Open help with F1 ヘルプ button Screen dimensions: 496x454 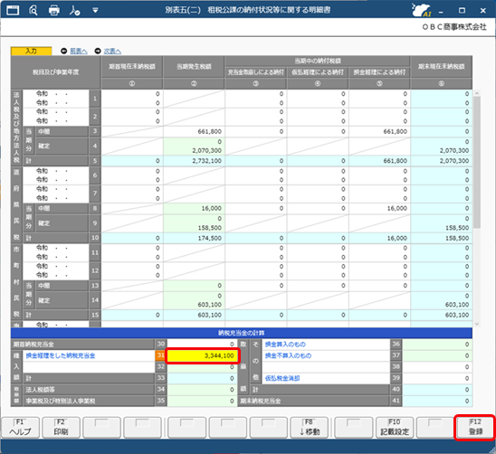[20, 428]
